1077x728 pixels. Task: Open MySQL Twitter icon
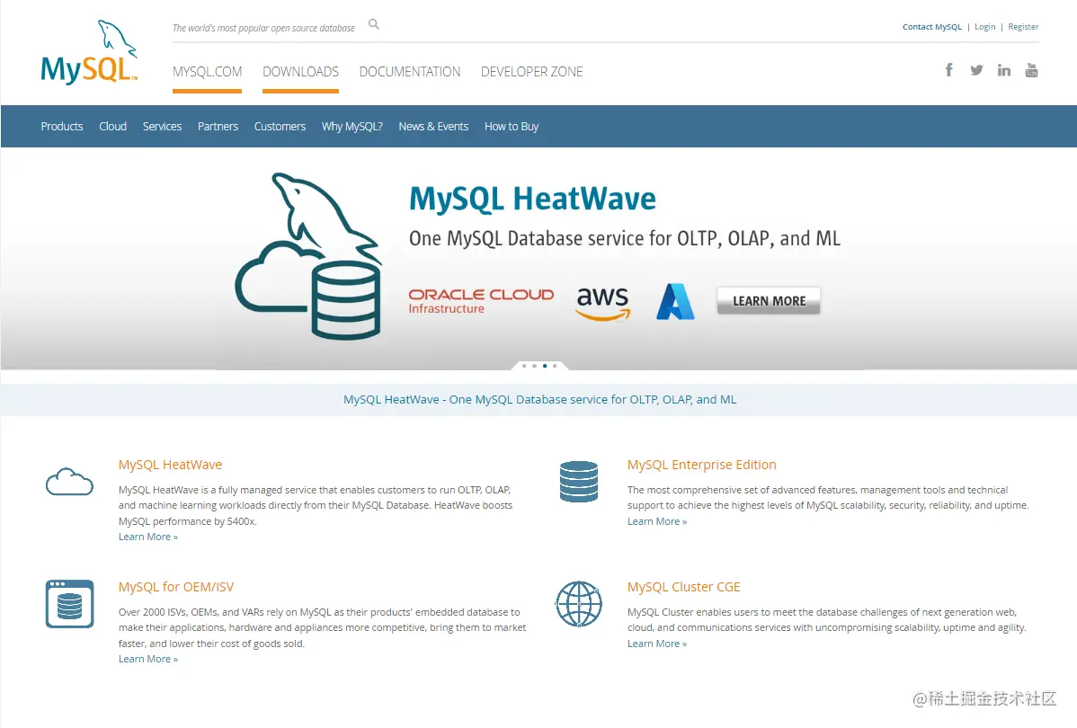(x=976, y=70)
